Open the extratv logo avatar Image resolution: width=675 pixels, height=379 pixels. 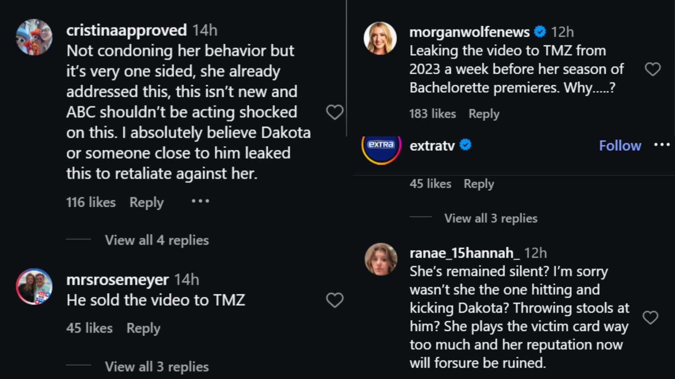381,147
